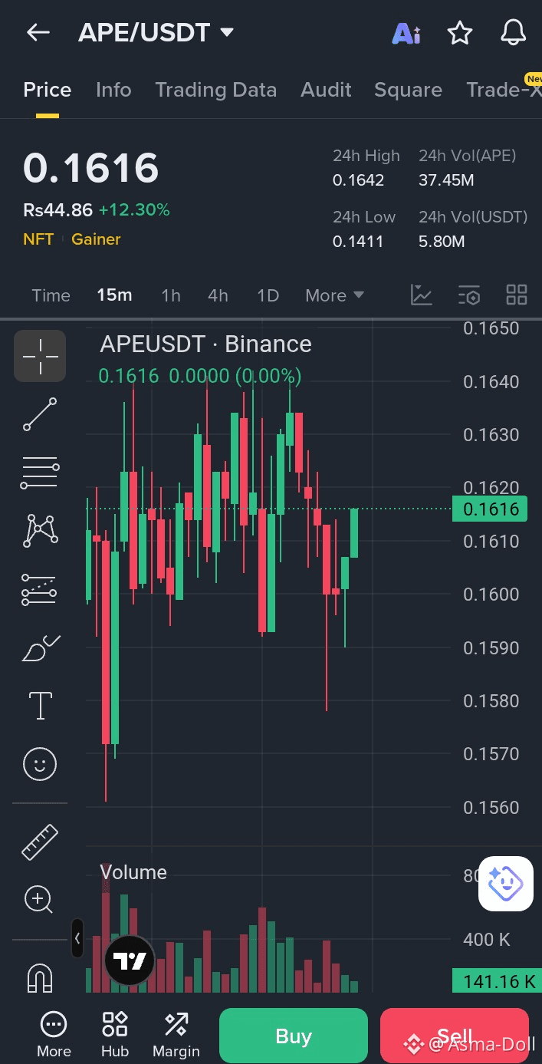The width and height of the screenshot is (542, 1064).
Task: Click the Rs44.86 converted price
Action: 57,209
